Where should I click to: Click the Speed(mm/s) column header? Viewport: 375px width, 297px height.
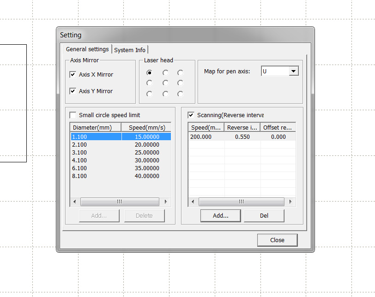point(146,127)
